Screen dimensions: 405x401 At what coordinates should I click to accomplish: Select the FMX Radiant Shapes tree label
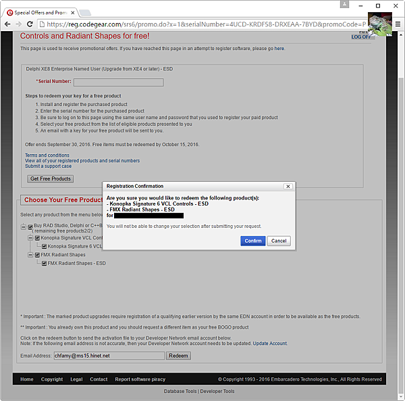pyautogui.click(x=63, y=255)
